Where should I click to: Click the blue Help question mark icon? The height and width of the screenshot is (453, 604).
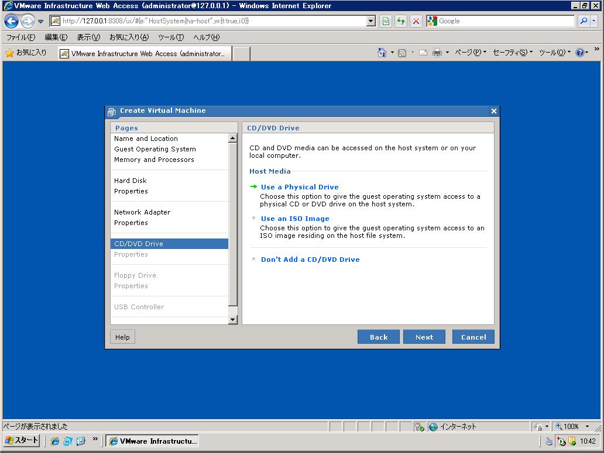(x=580, y=53)
